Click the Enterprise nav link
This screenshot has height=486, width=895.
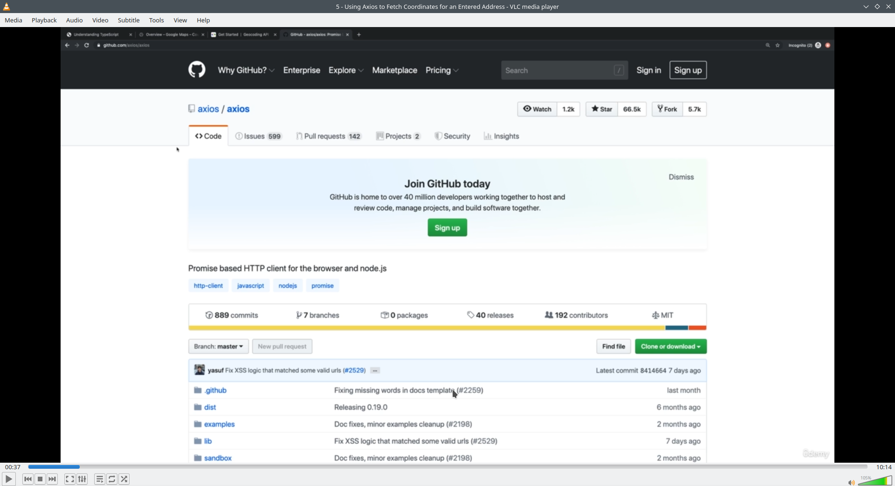tap(302, 70)
